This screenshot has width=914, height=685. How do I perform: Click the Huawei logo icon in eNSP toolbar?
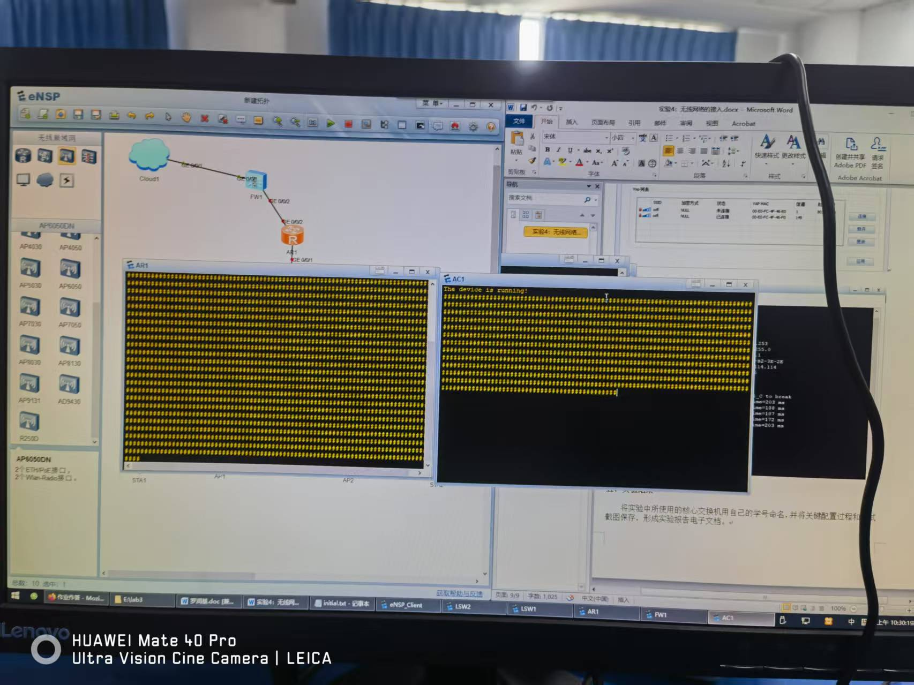point(455,126)
